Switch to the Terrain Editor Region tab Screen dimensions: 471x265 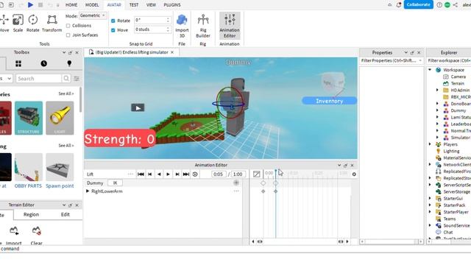coord(31,214)
